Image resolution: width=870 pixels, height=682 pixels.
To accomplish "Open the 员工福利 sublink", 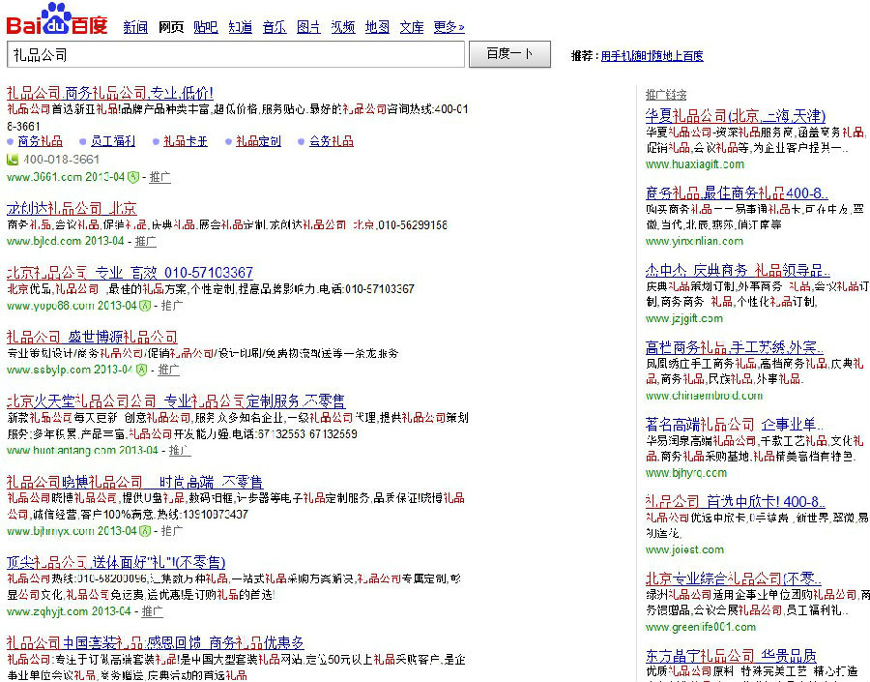I will (x=113, y=141).
